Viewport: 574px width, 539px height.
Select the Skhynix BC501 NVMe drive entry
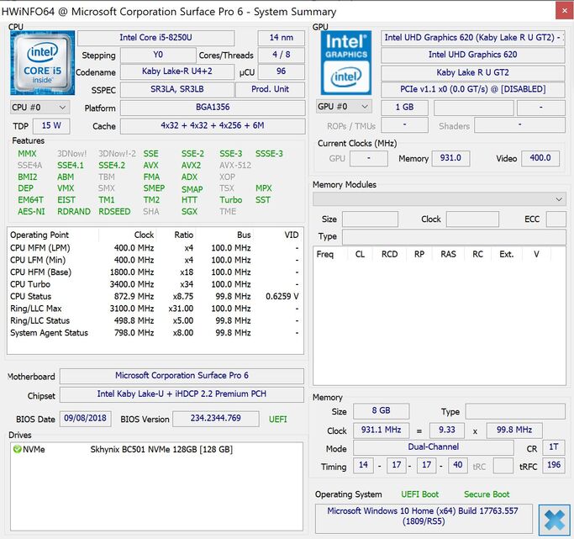tap(160, 449)
